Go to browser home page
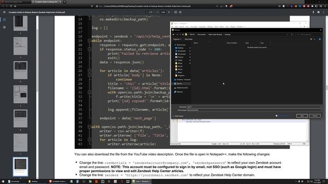Screen dimensions: 328x184 pyautogui.click(x=15, y=6)
